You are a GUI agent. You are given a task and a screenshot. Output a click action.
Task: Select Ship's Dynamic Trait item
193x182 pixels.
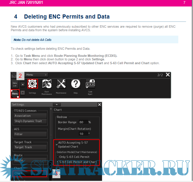click(x=30, y=121)
